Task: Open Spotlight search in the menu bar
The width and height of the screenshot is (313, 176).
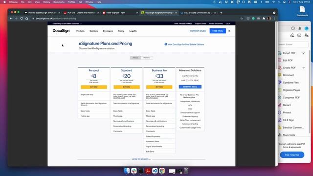Action: [x=279, y=2]
